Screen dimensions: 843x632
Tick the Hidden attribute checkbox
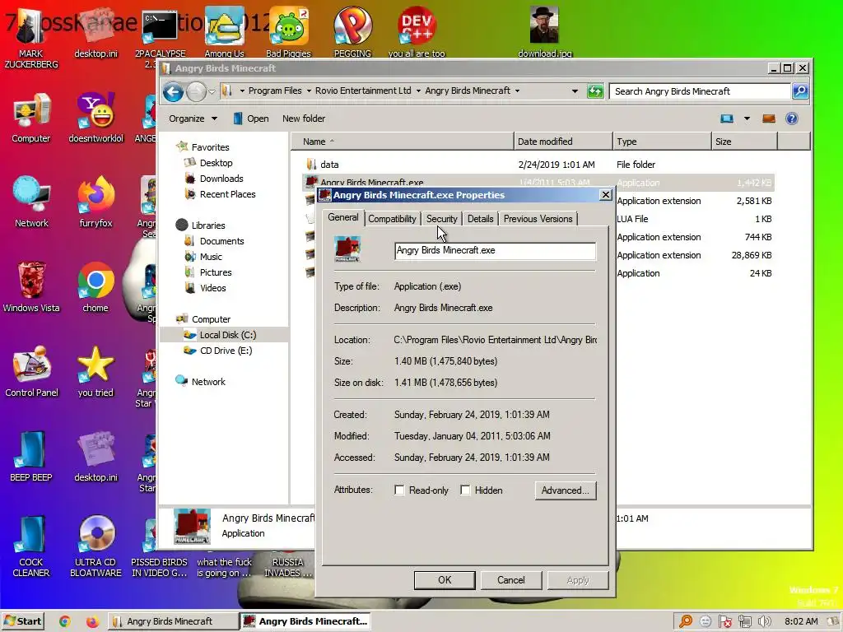(465, 490)
